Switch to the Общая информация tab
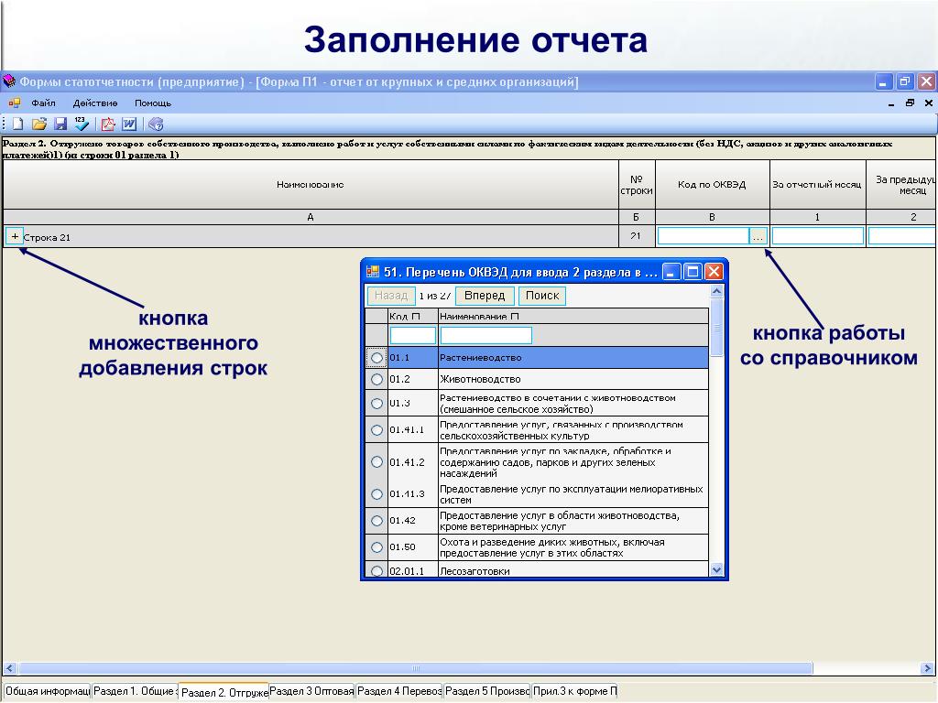The width and height of the screenshot is (938, 703). [47, 691]
